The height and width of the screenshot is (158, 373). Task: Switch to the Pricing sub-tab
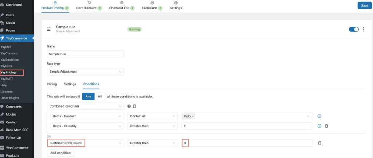point(52,84)
